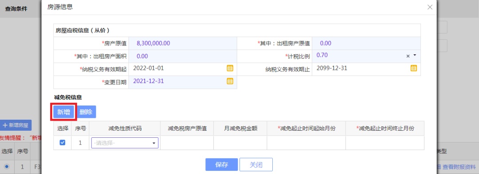Close the 房源信息 dialog with X
Viewport: 479px width, 174px height.
click(430, 8)
